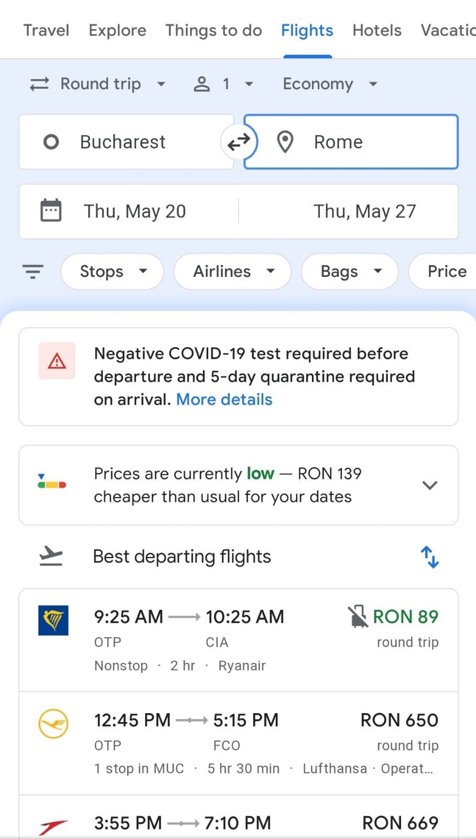The image size is (476, 839).
Task: Open the Round trip type dropdown
Action: pos(99,84)
